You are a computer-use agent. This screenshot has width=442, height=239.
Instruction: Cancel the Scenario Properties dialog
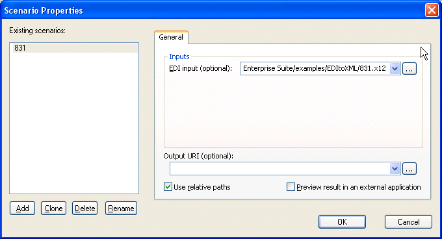[x=408, y=222]
